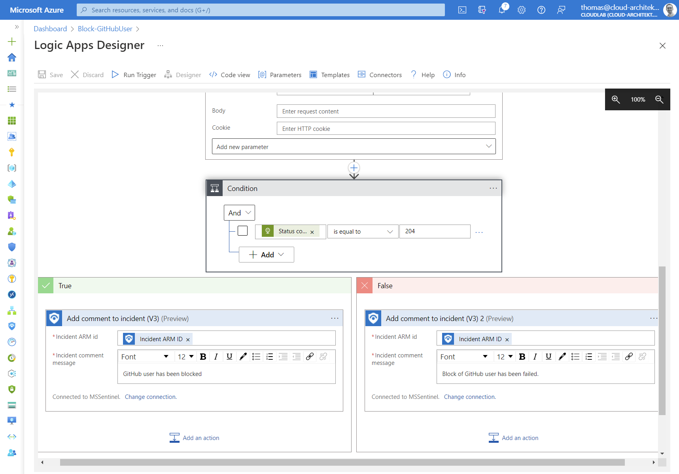Open Connectors from the toolbar

click(380, 75)
